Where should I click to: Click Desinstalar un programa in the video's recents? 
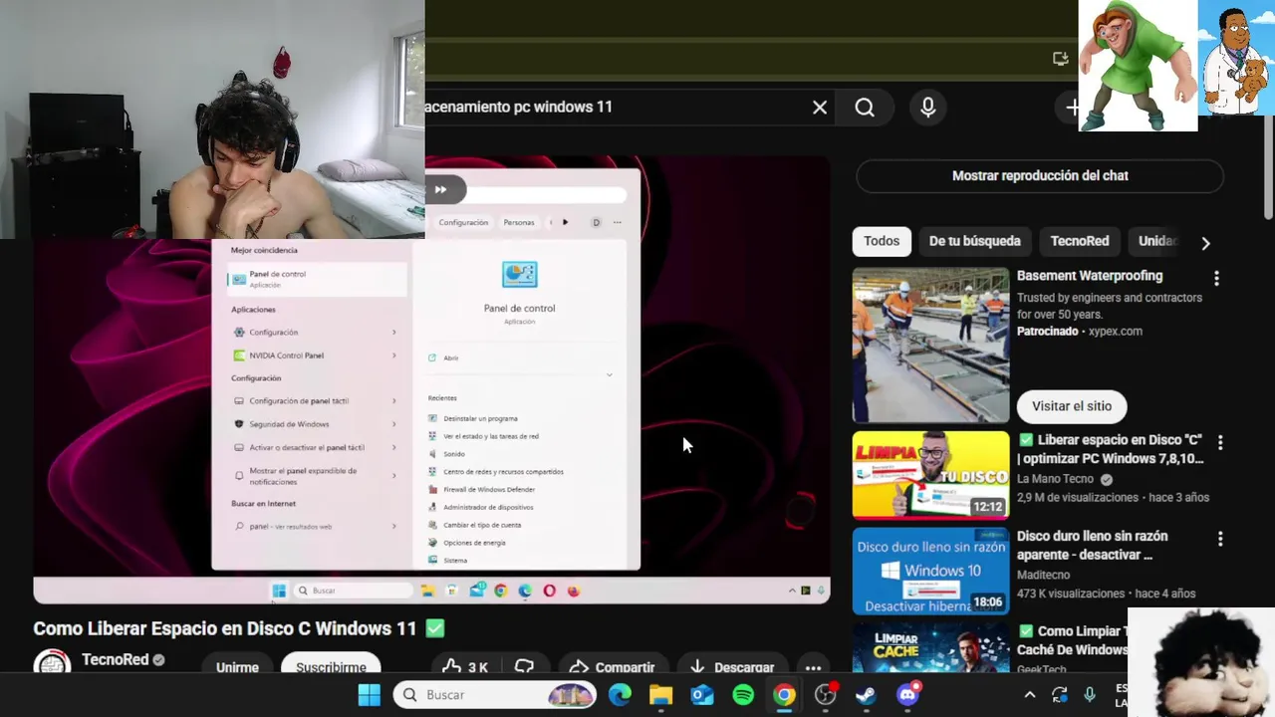tap(480, 419)
